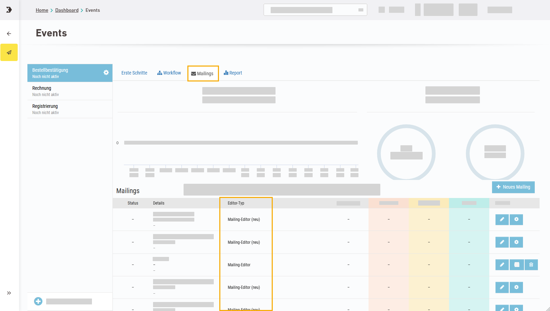
Task: Open the gear settings for the fourth mailing
Action: click(516, 287)
